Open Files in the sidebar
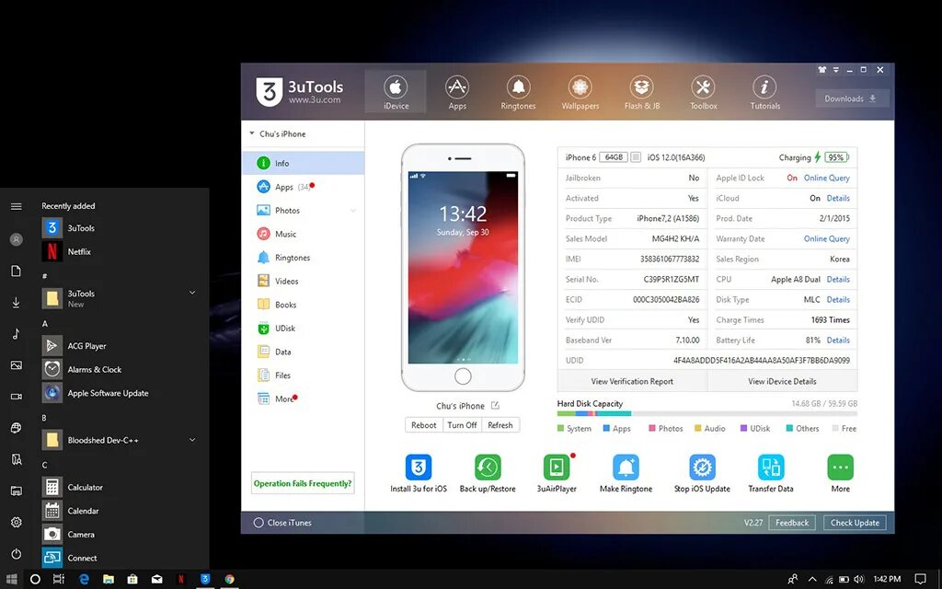This screenshot has width=942, height=589. [303, 375]
